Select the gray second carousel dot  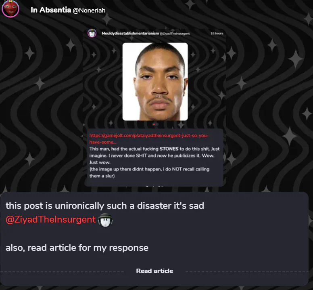tap(157, 124)
